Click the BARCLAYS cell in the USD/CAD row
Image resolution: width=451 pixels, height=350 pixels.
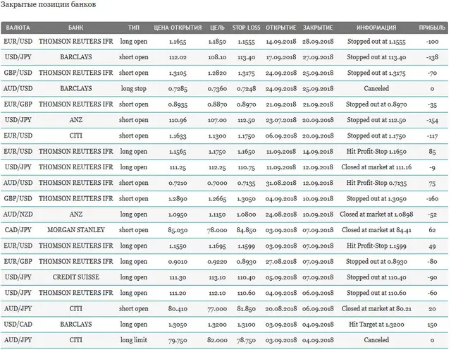[76, 325]
